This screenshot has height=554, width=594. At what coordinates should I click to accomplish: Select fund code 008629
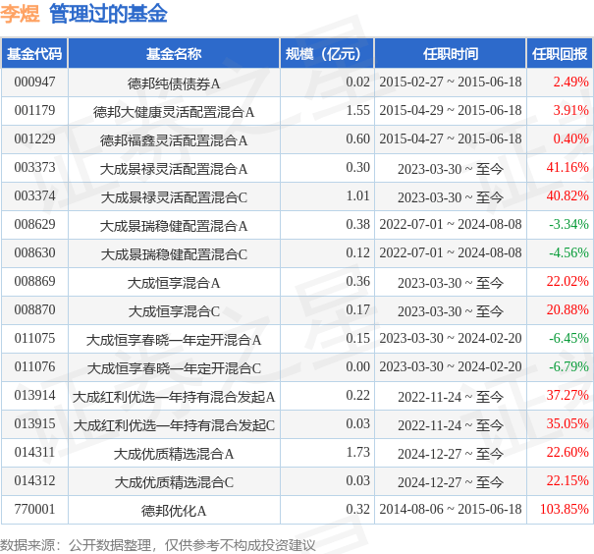(x=34, y=224)
